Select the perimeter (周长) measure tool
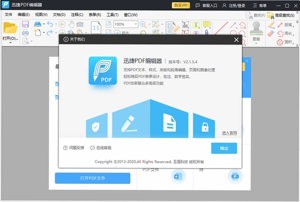The image size is (300, 202). (285, 33)
